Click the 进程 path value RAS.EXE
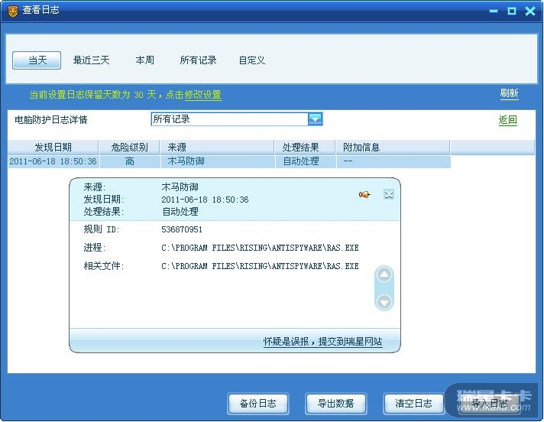544x422 pixels. point(260,248)
